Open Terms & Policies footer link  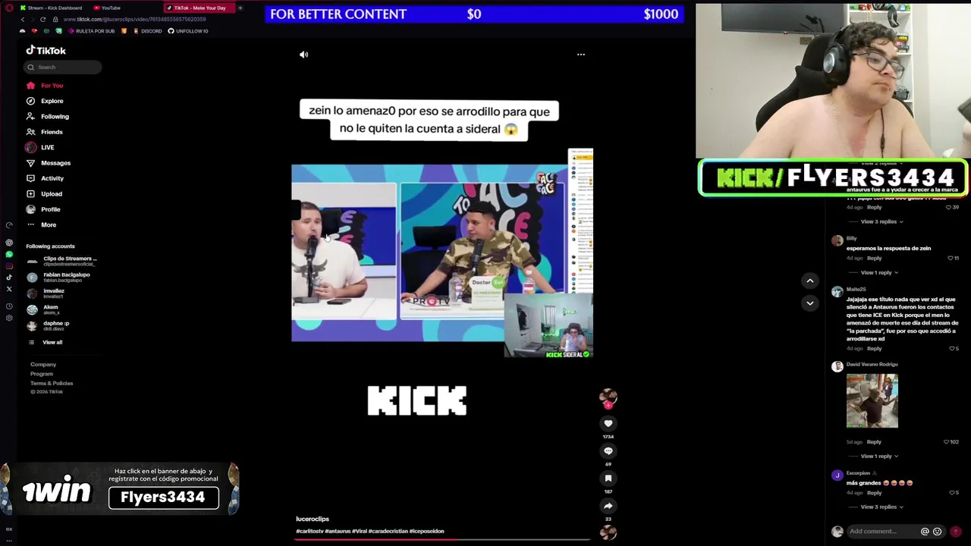[x=52, y=383]
